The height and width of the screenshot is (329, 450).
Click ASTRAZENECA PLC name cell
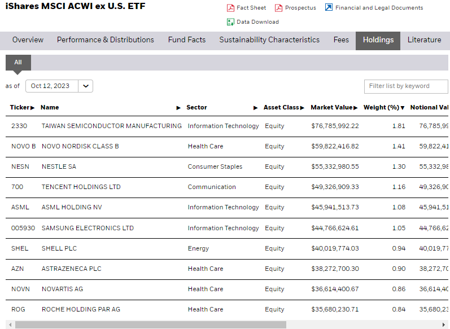72,269
